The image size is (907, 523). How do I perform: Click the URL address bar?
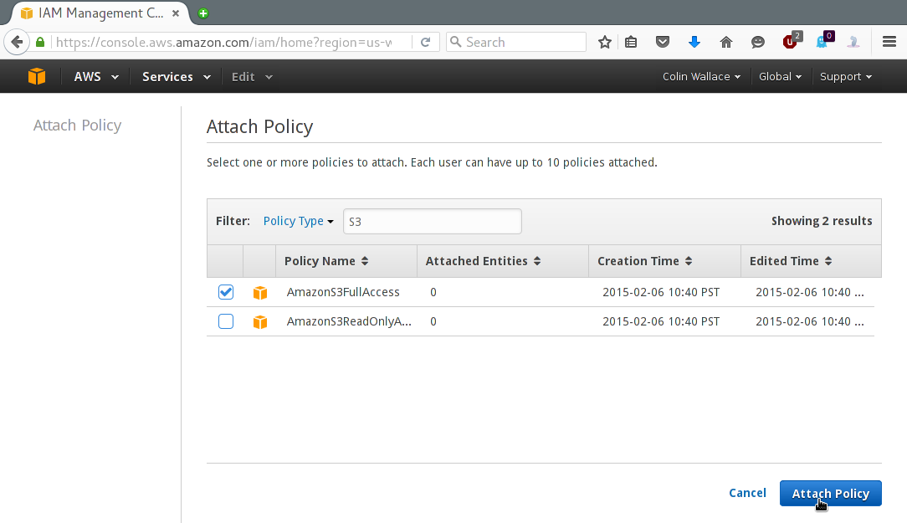224,42
